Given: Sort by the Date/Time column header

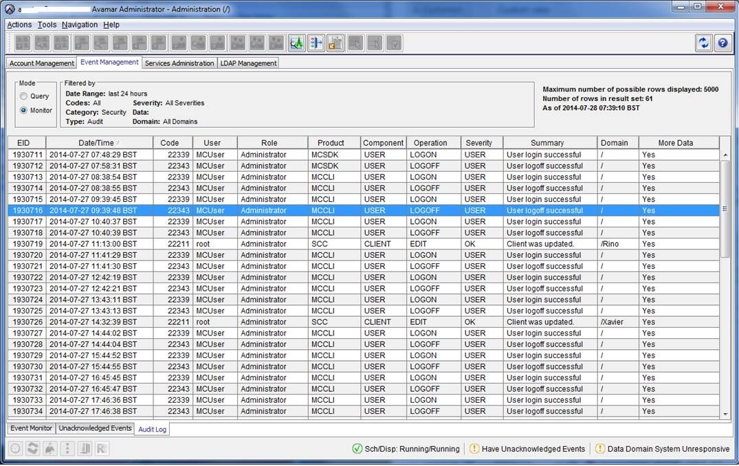Looking at the screenshot, I should (100, 143).
